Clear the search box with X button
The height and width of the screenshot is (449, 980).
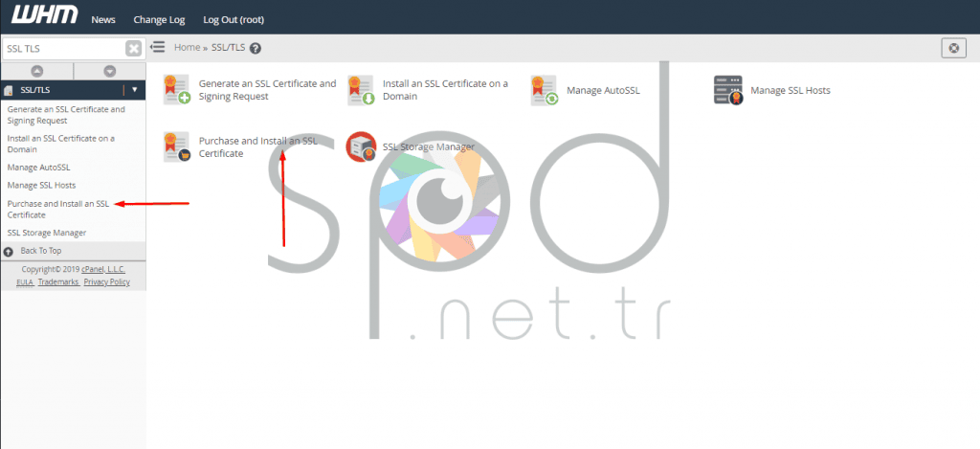[134, 48]
